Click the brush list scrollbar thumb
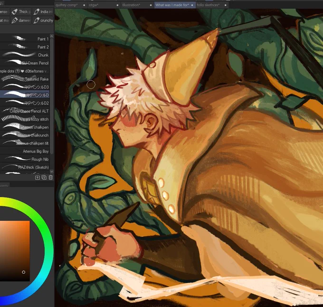Screen dimensions: 323x307 pyautogui.click(x=52, y=96)
